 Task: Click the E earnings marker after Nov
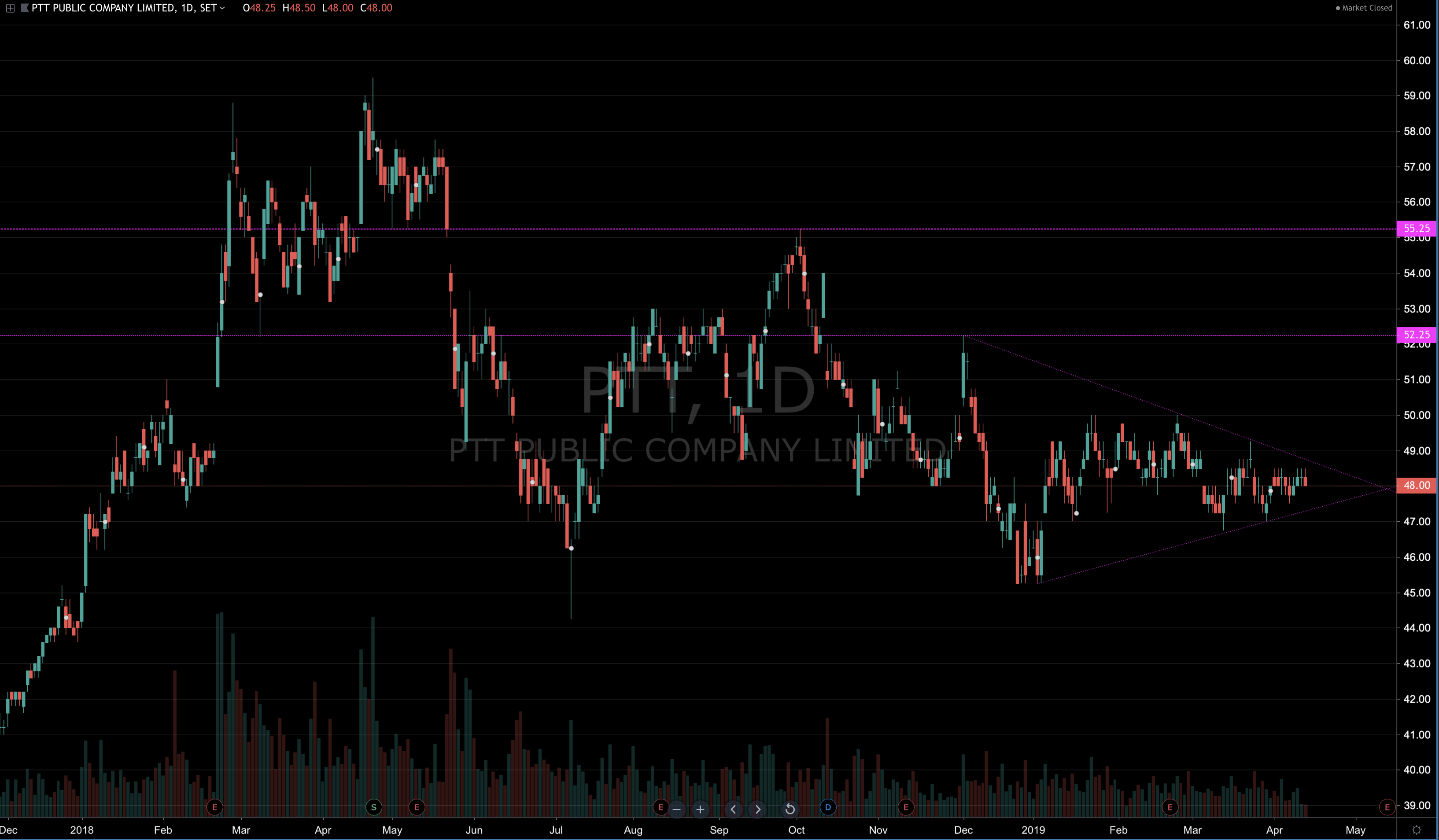coord(906,807)
